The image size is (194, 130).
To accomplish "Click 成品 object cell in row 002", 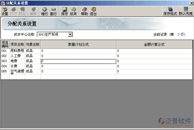I will coord(33,56).
